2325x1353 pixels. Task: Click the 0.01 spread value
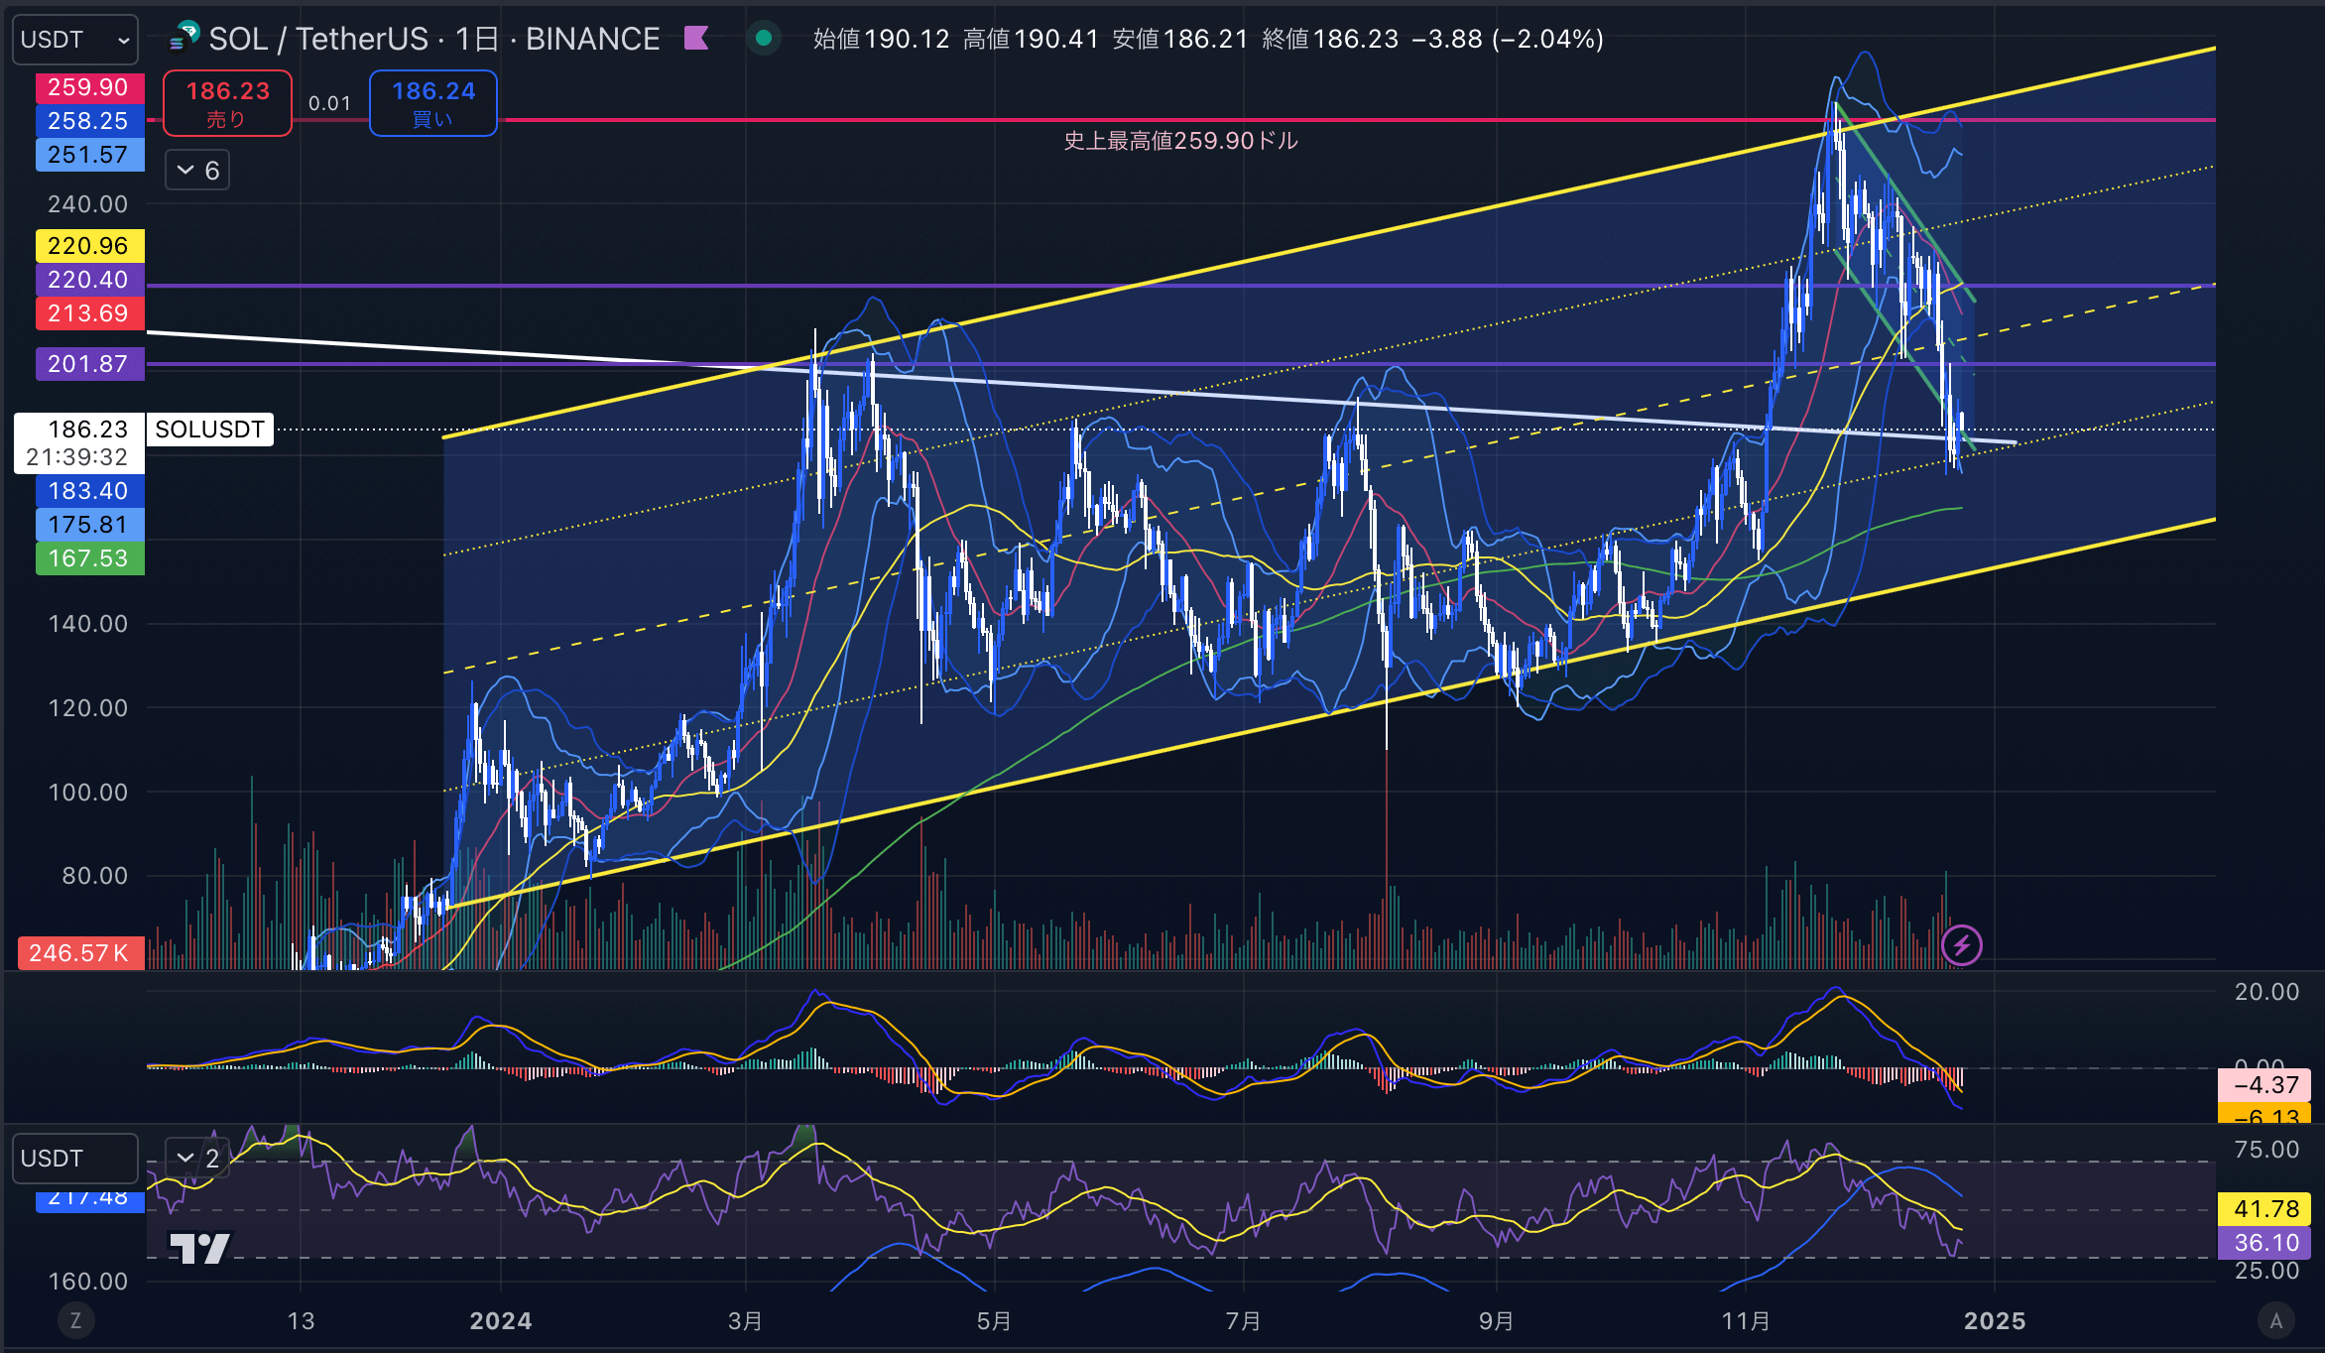click(x=329, y=103)
